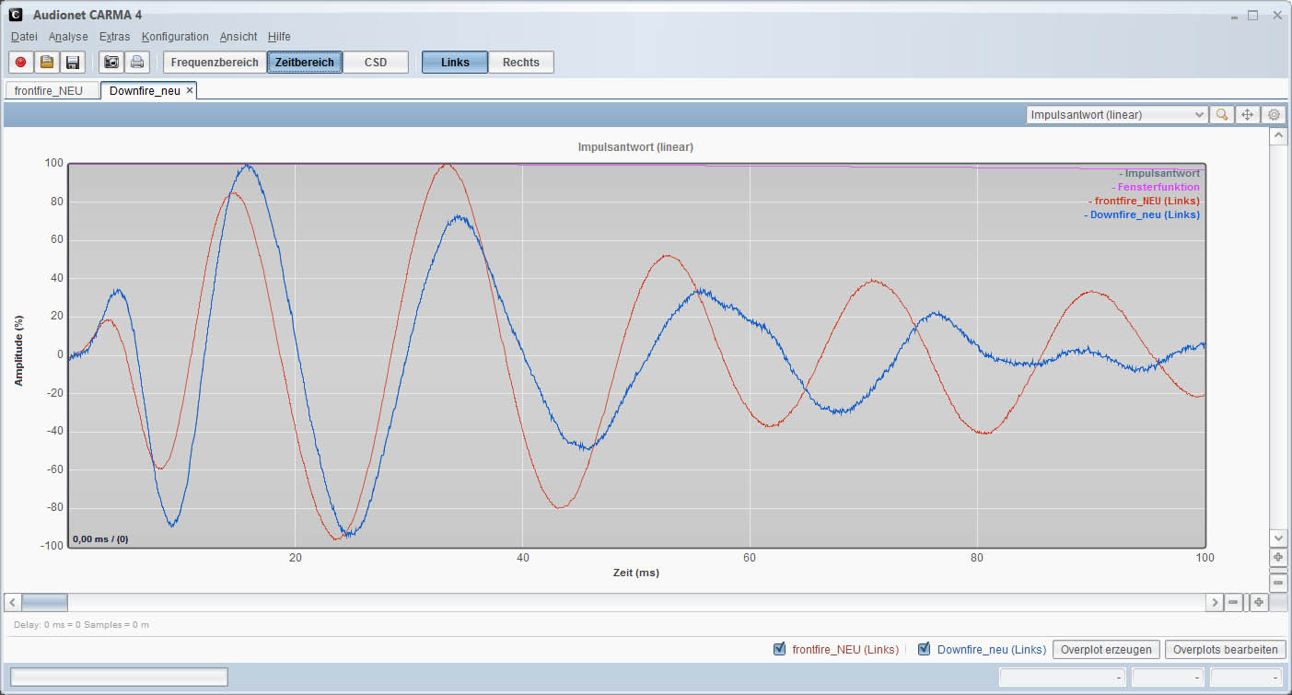This screenshot has height=695, width=1292.
Task: Select the pan/move arrows tool
Action: tap(1248, 115)
